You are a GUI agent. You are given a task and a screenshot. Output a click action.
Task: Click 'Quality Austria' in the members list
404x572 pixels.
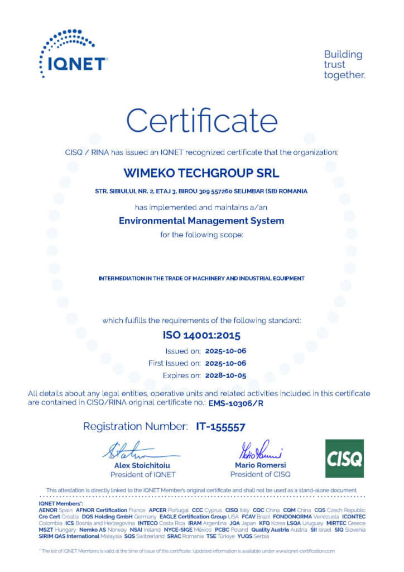click(270, 530)
